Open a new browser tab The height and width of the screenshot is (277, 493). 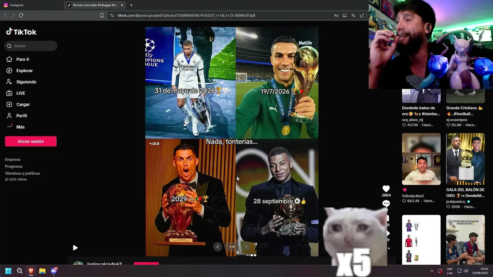(x=131, y=5)
